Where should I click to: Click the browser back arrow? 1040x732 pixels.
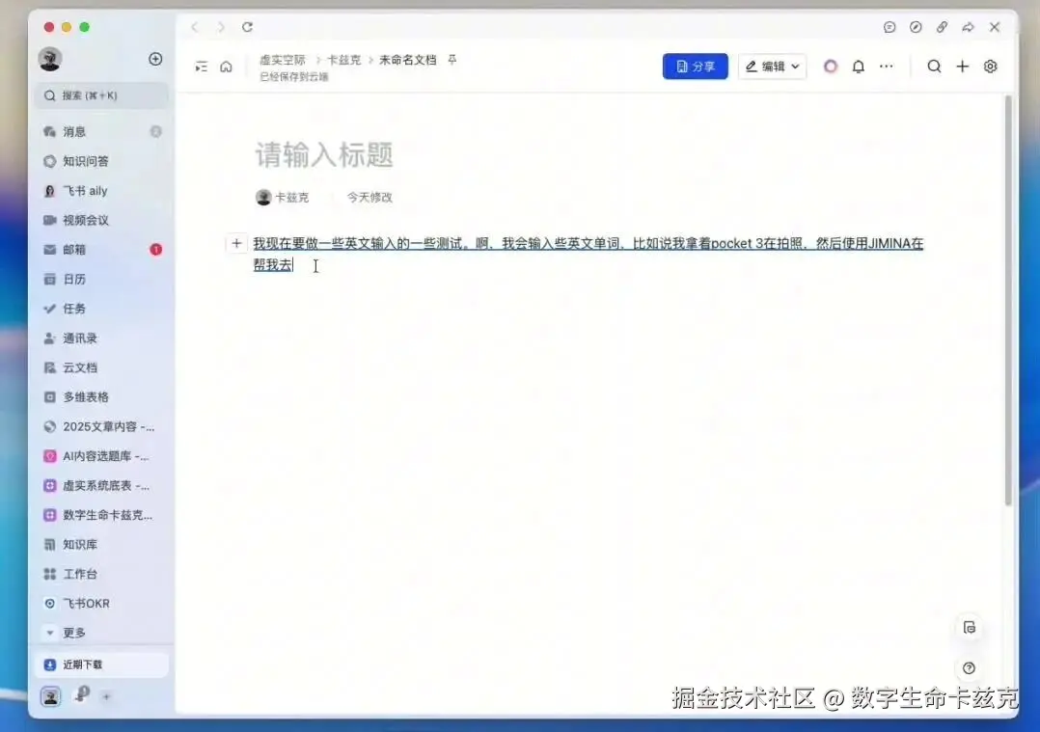coord(194,27)
